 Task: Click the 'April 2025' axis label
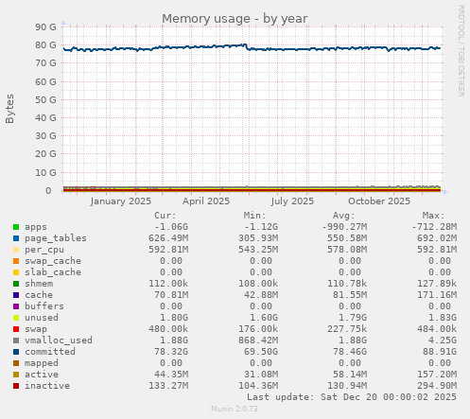coord(206,201)
